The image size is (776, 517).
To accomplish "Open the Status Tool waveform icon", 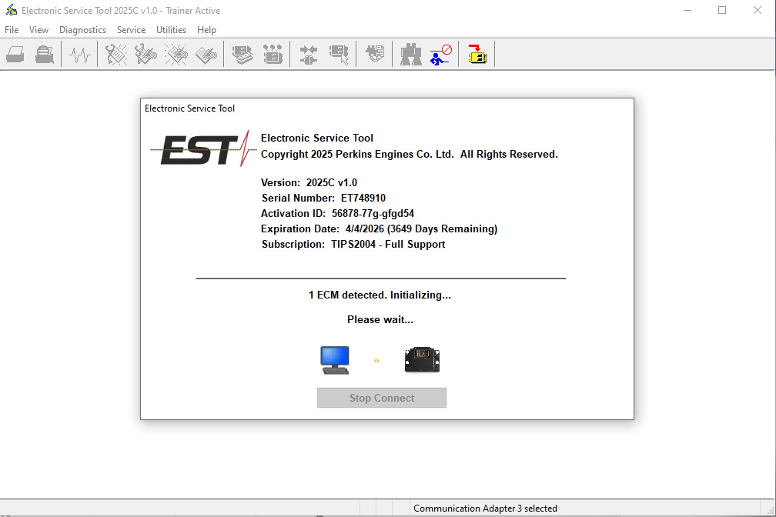I will [80, 55].
